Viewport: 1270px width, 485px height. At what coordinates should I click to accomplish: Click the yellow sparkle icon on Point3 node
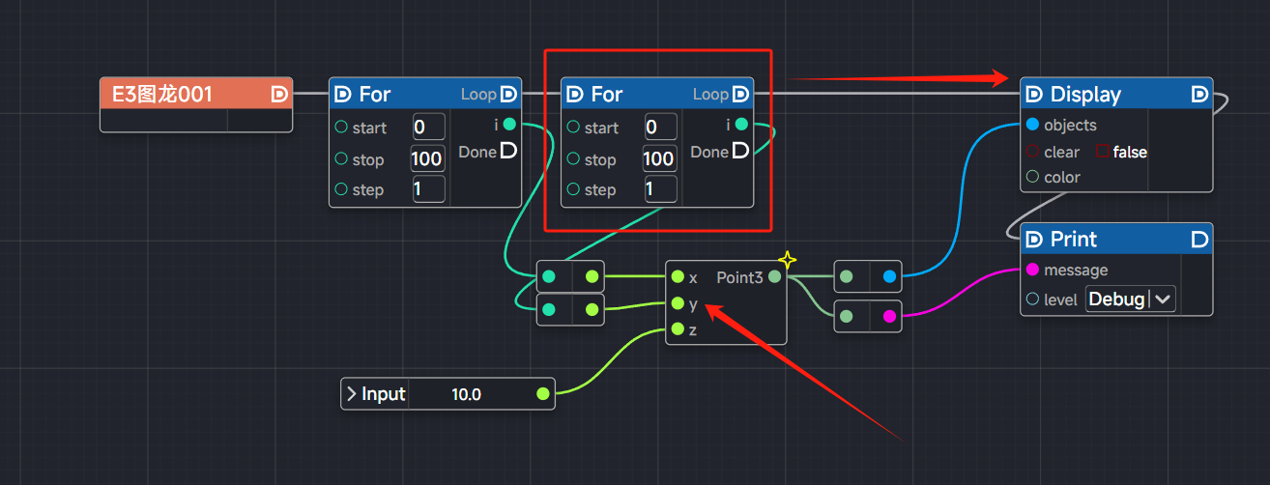pos(788,260)
